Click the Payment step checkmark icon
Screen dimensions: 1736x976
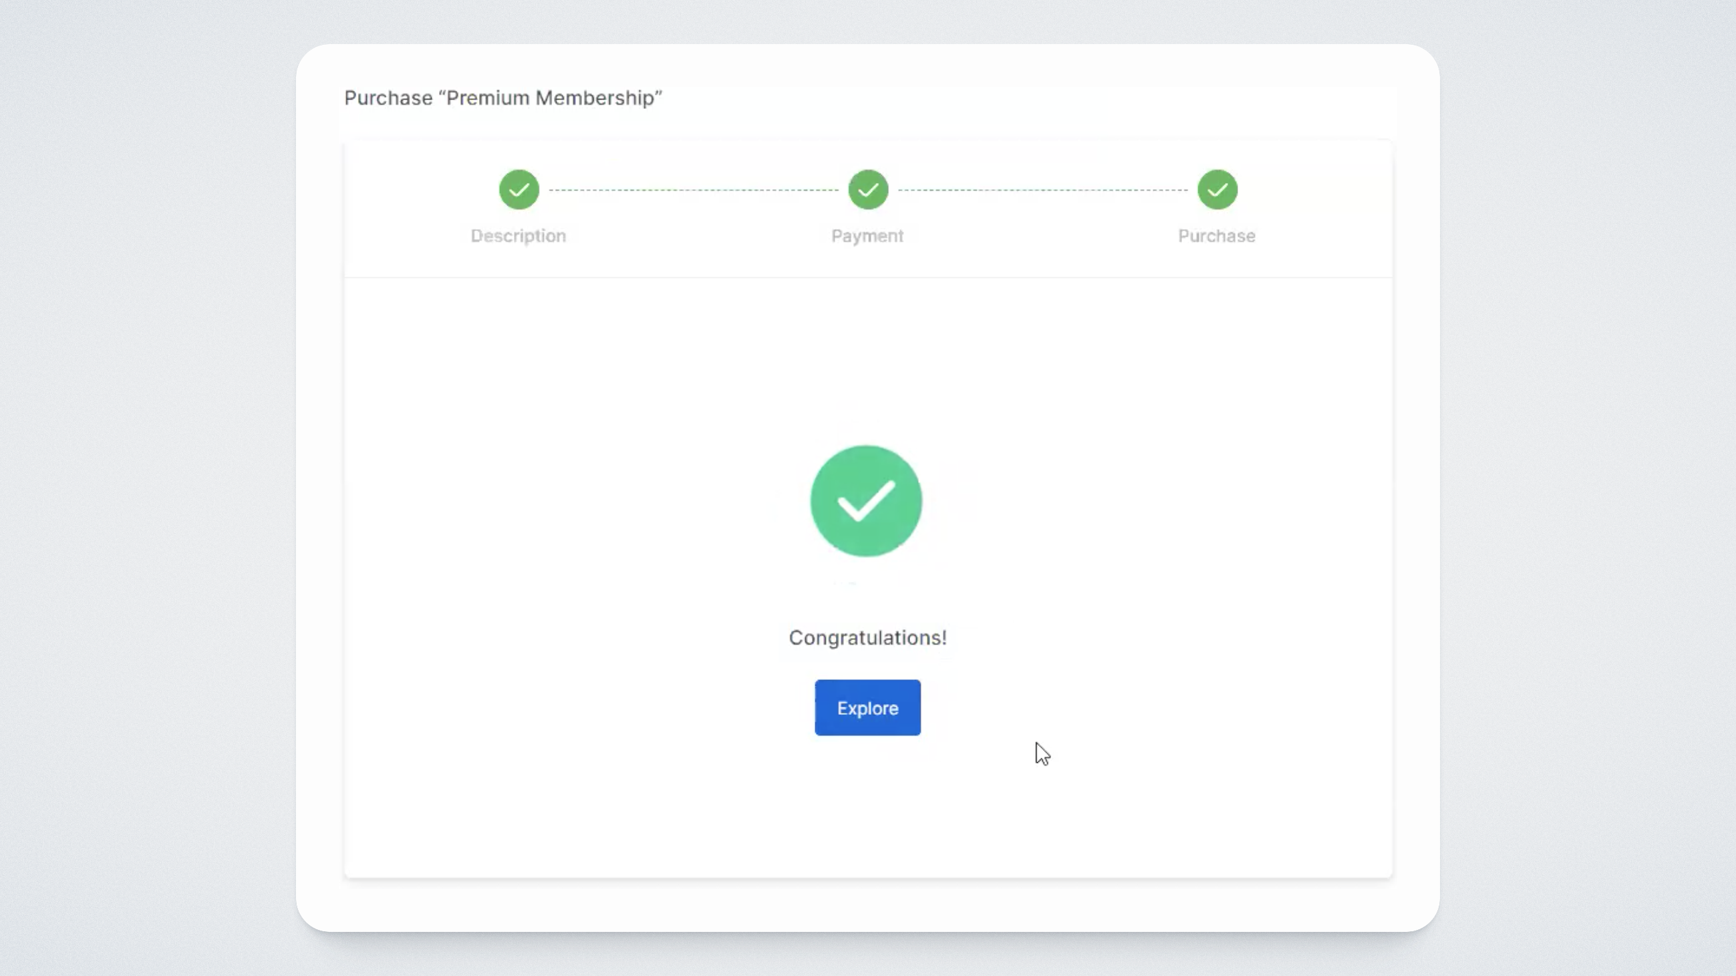868,189
